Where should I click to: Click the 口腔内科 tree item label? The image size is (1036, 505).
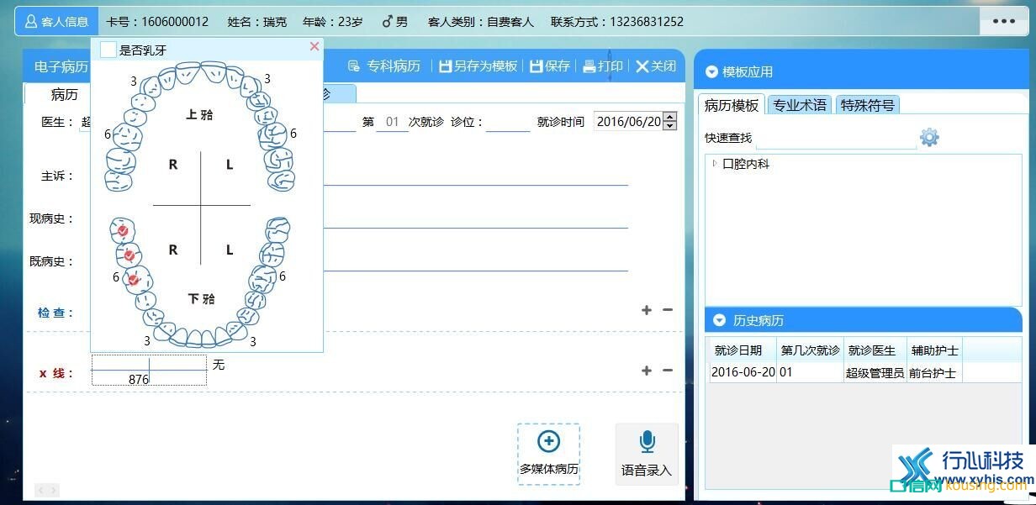pyautogui.click(x=746, y=164)
